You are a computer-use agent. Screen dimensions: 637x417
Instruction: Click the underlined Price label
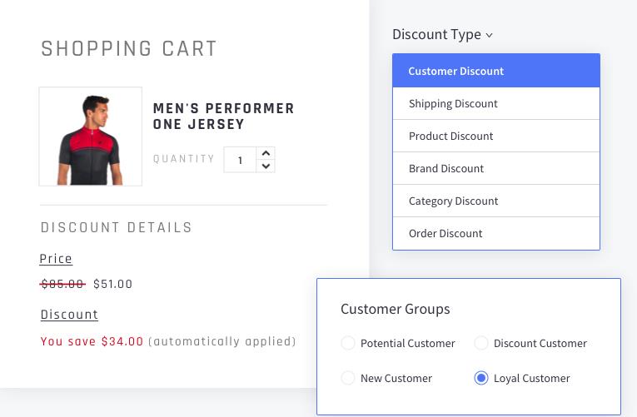[57, 259]
